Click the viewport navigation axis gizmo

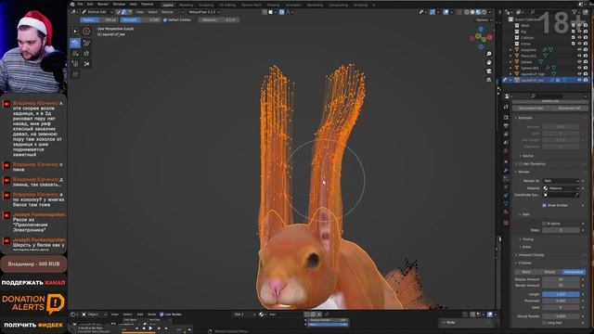click(481, 37)
